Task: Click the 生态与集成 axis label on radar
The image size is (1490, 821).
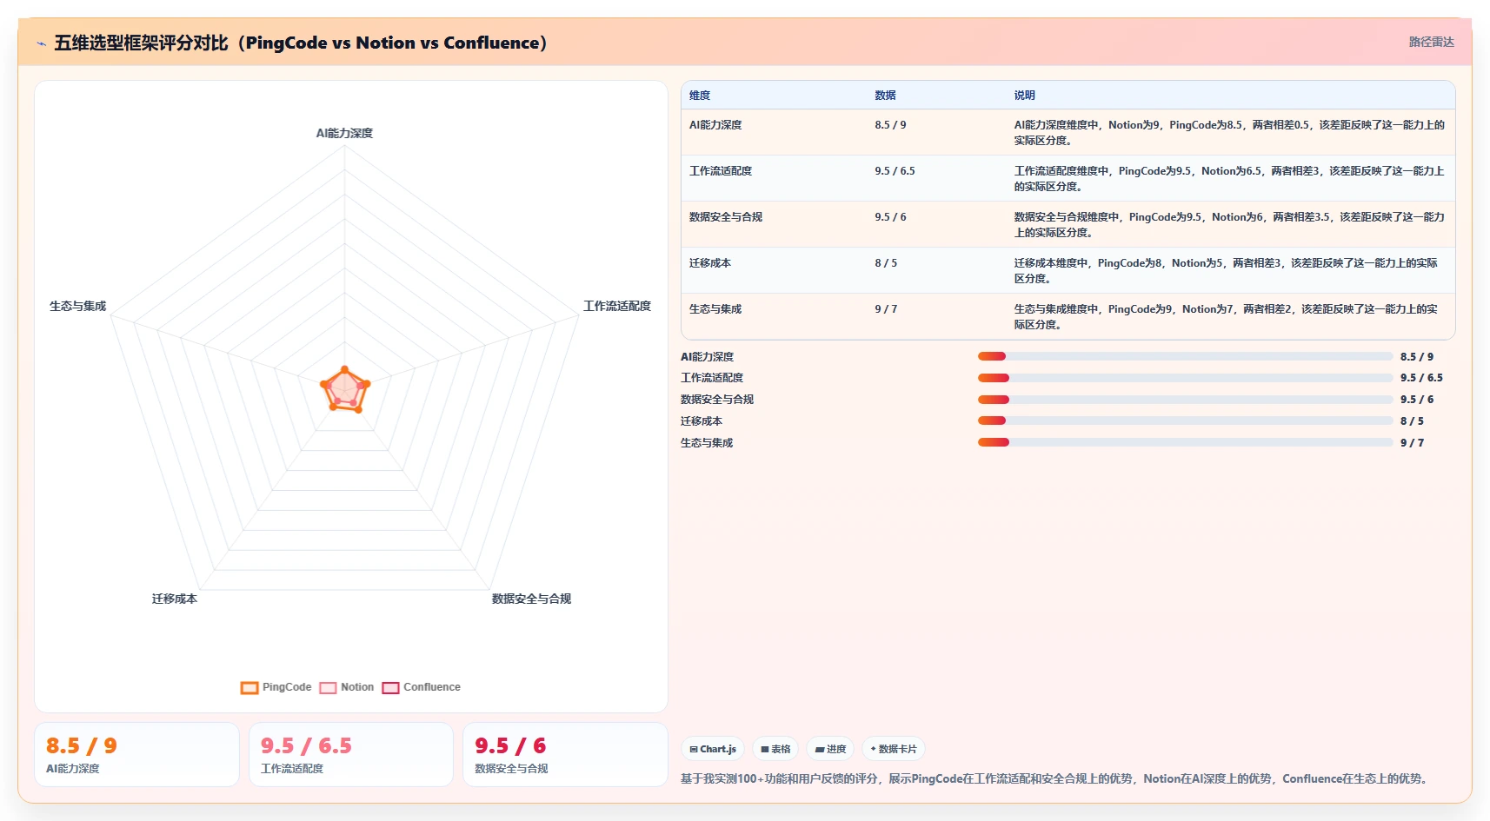Action: tap(77, 306)
